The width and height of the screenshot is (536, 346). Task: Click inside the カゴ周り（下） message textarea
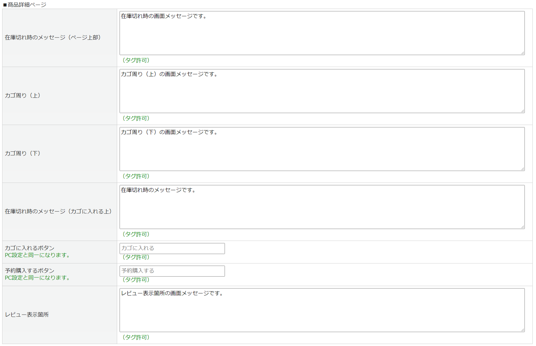tap(322, 149)
